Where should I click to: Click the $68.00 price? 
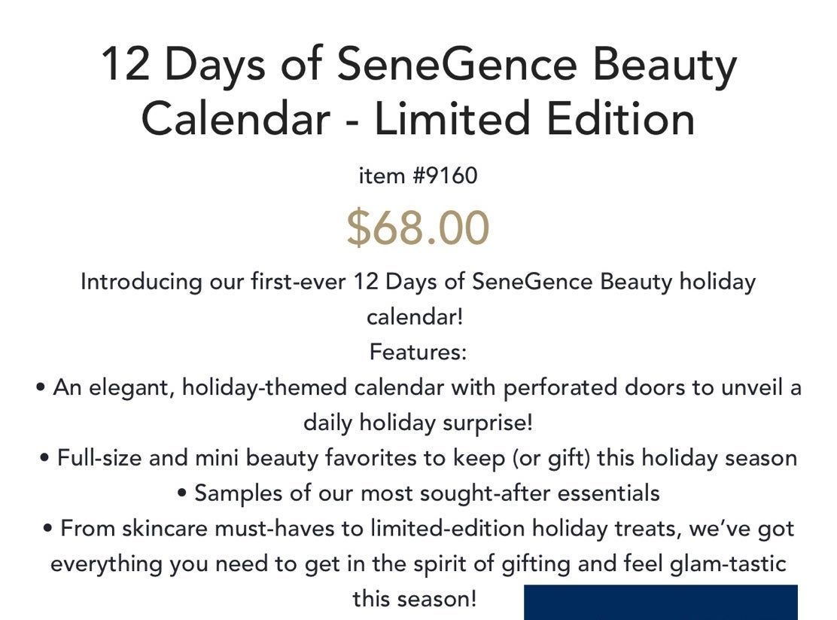click(418, 228)
